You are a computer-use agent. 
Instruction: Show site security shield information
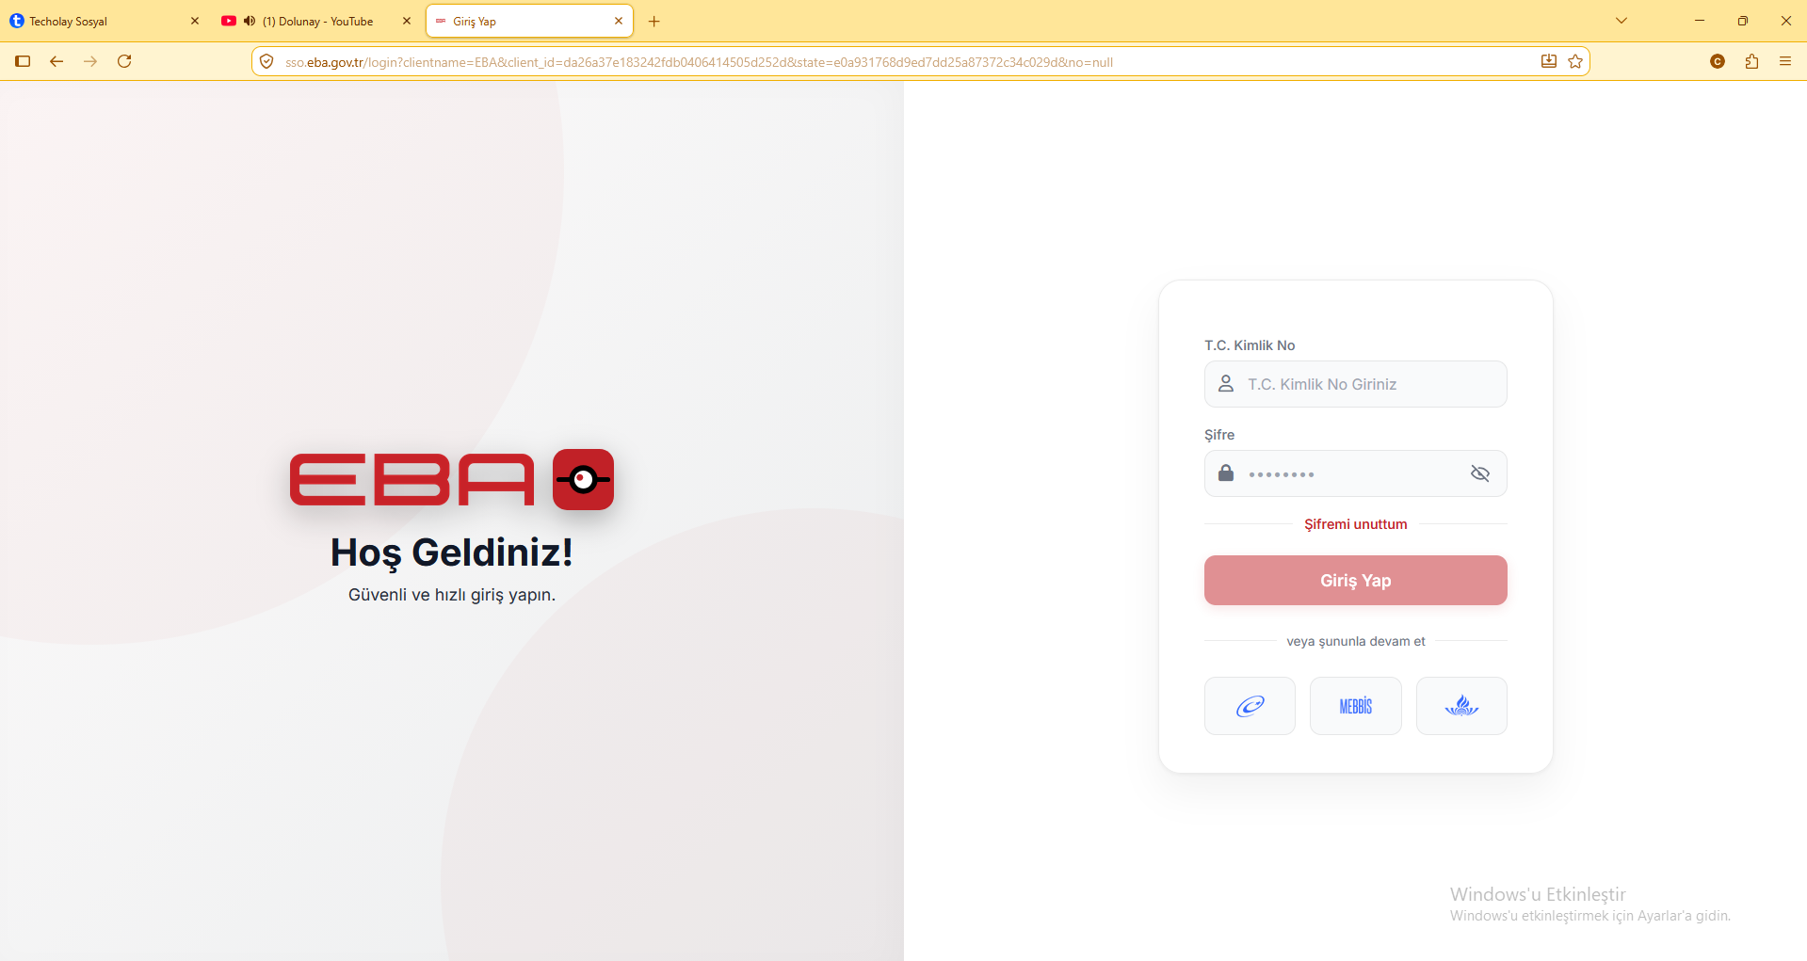pyautogui.click(x=266, y=61)
